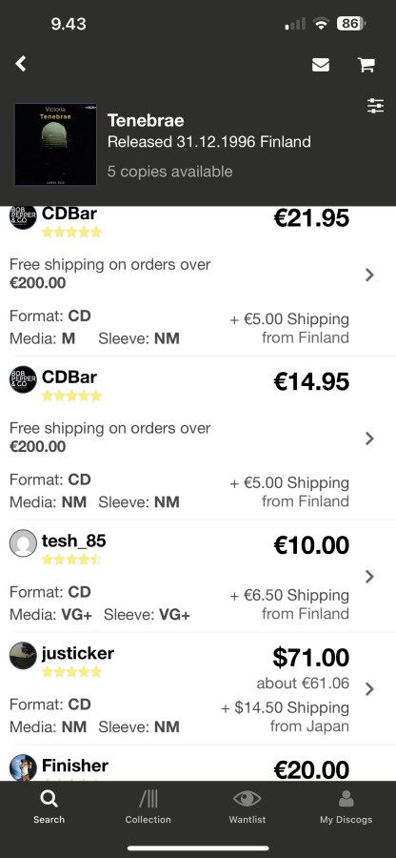Open the Wantlist tab
Screen dimensions: 396x858
pos(247,807)
